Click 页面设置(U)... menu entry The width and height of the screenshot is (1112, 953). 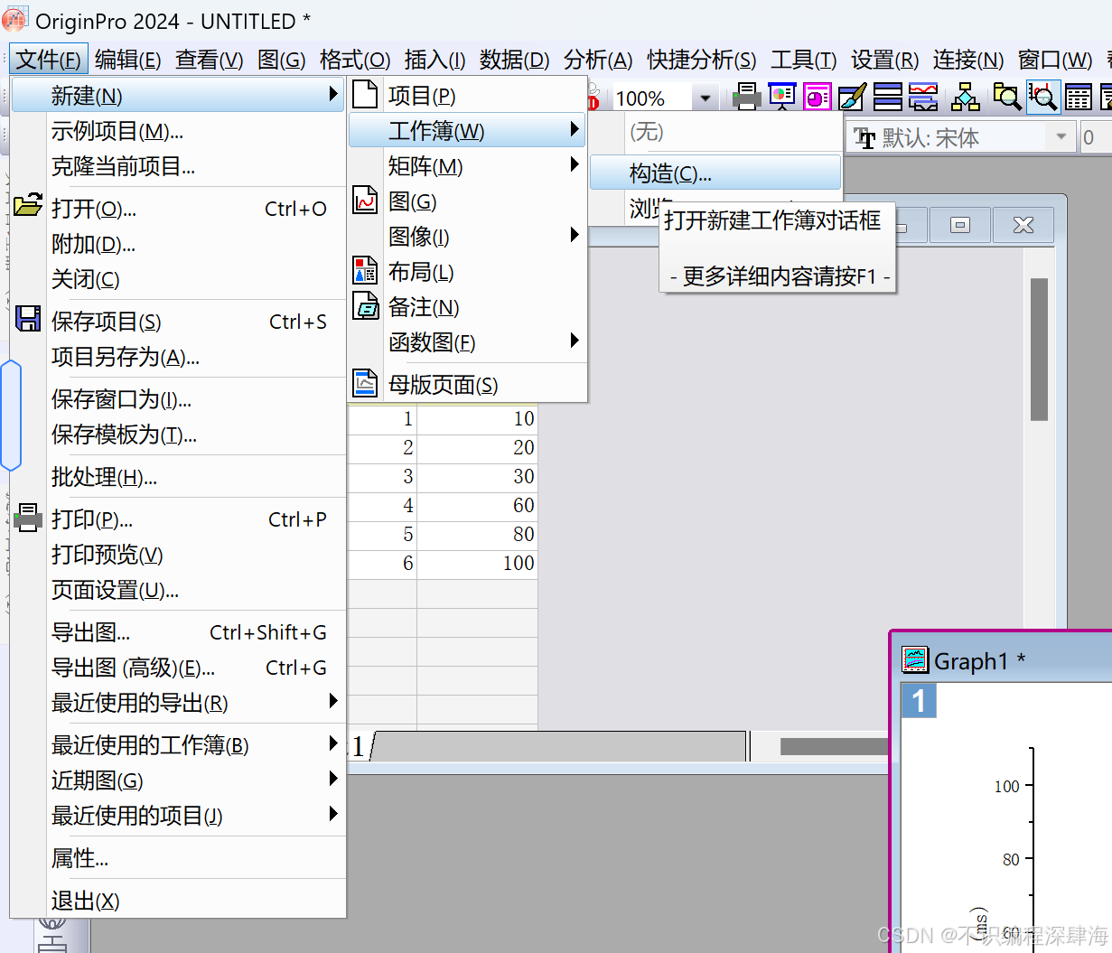click(178, 590)
